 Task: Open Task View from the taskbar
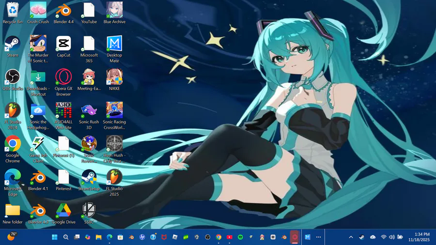pos(77,237)
